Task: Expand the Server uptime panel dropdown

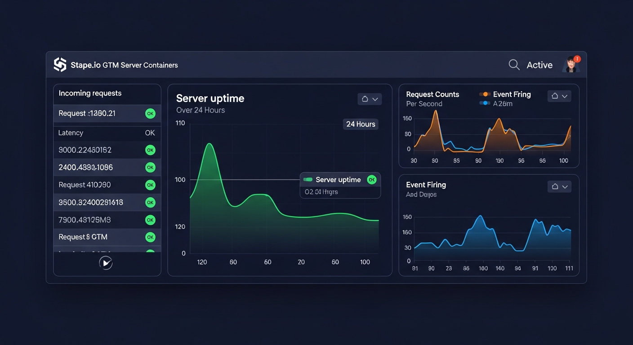Action: click(x=370, y=99)
